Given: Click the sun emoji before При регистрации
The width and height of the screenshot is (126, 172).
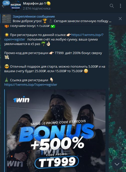Looking at the screenshot, I should (7, 35).
